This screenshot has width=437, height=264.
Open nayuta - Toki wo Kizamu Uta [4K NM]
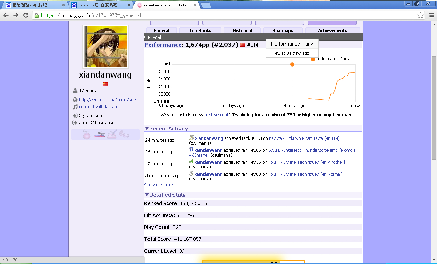click(304, 138)
